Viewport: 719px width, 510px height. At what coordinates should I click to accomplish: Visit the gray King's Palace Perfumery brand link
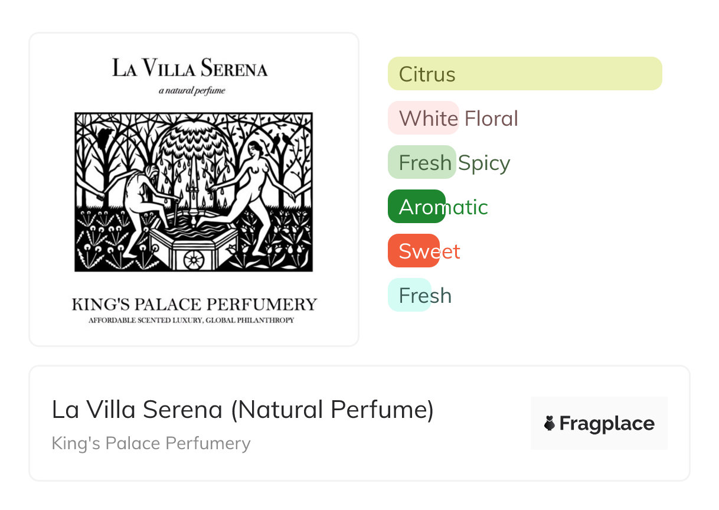coord(151,443)
